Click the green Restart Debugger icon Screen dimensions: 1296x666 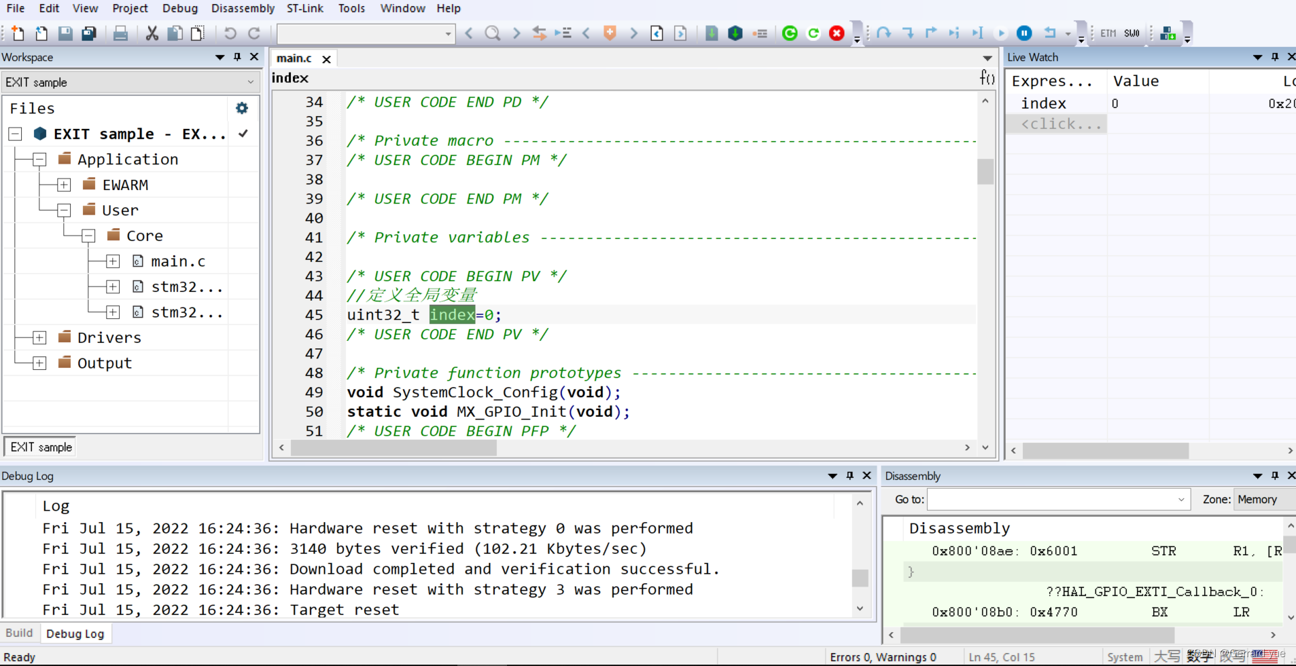tap(790, 33)
